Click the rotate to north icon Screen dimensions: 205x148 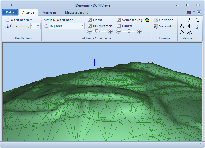point(182,26)
